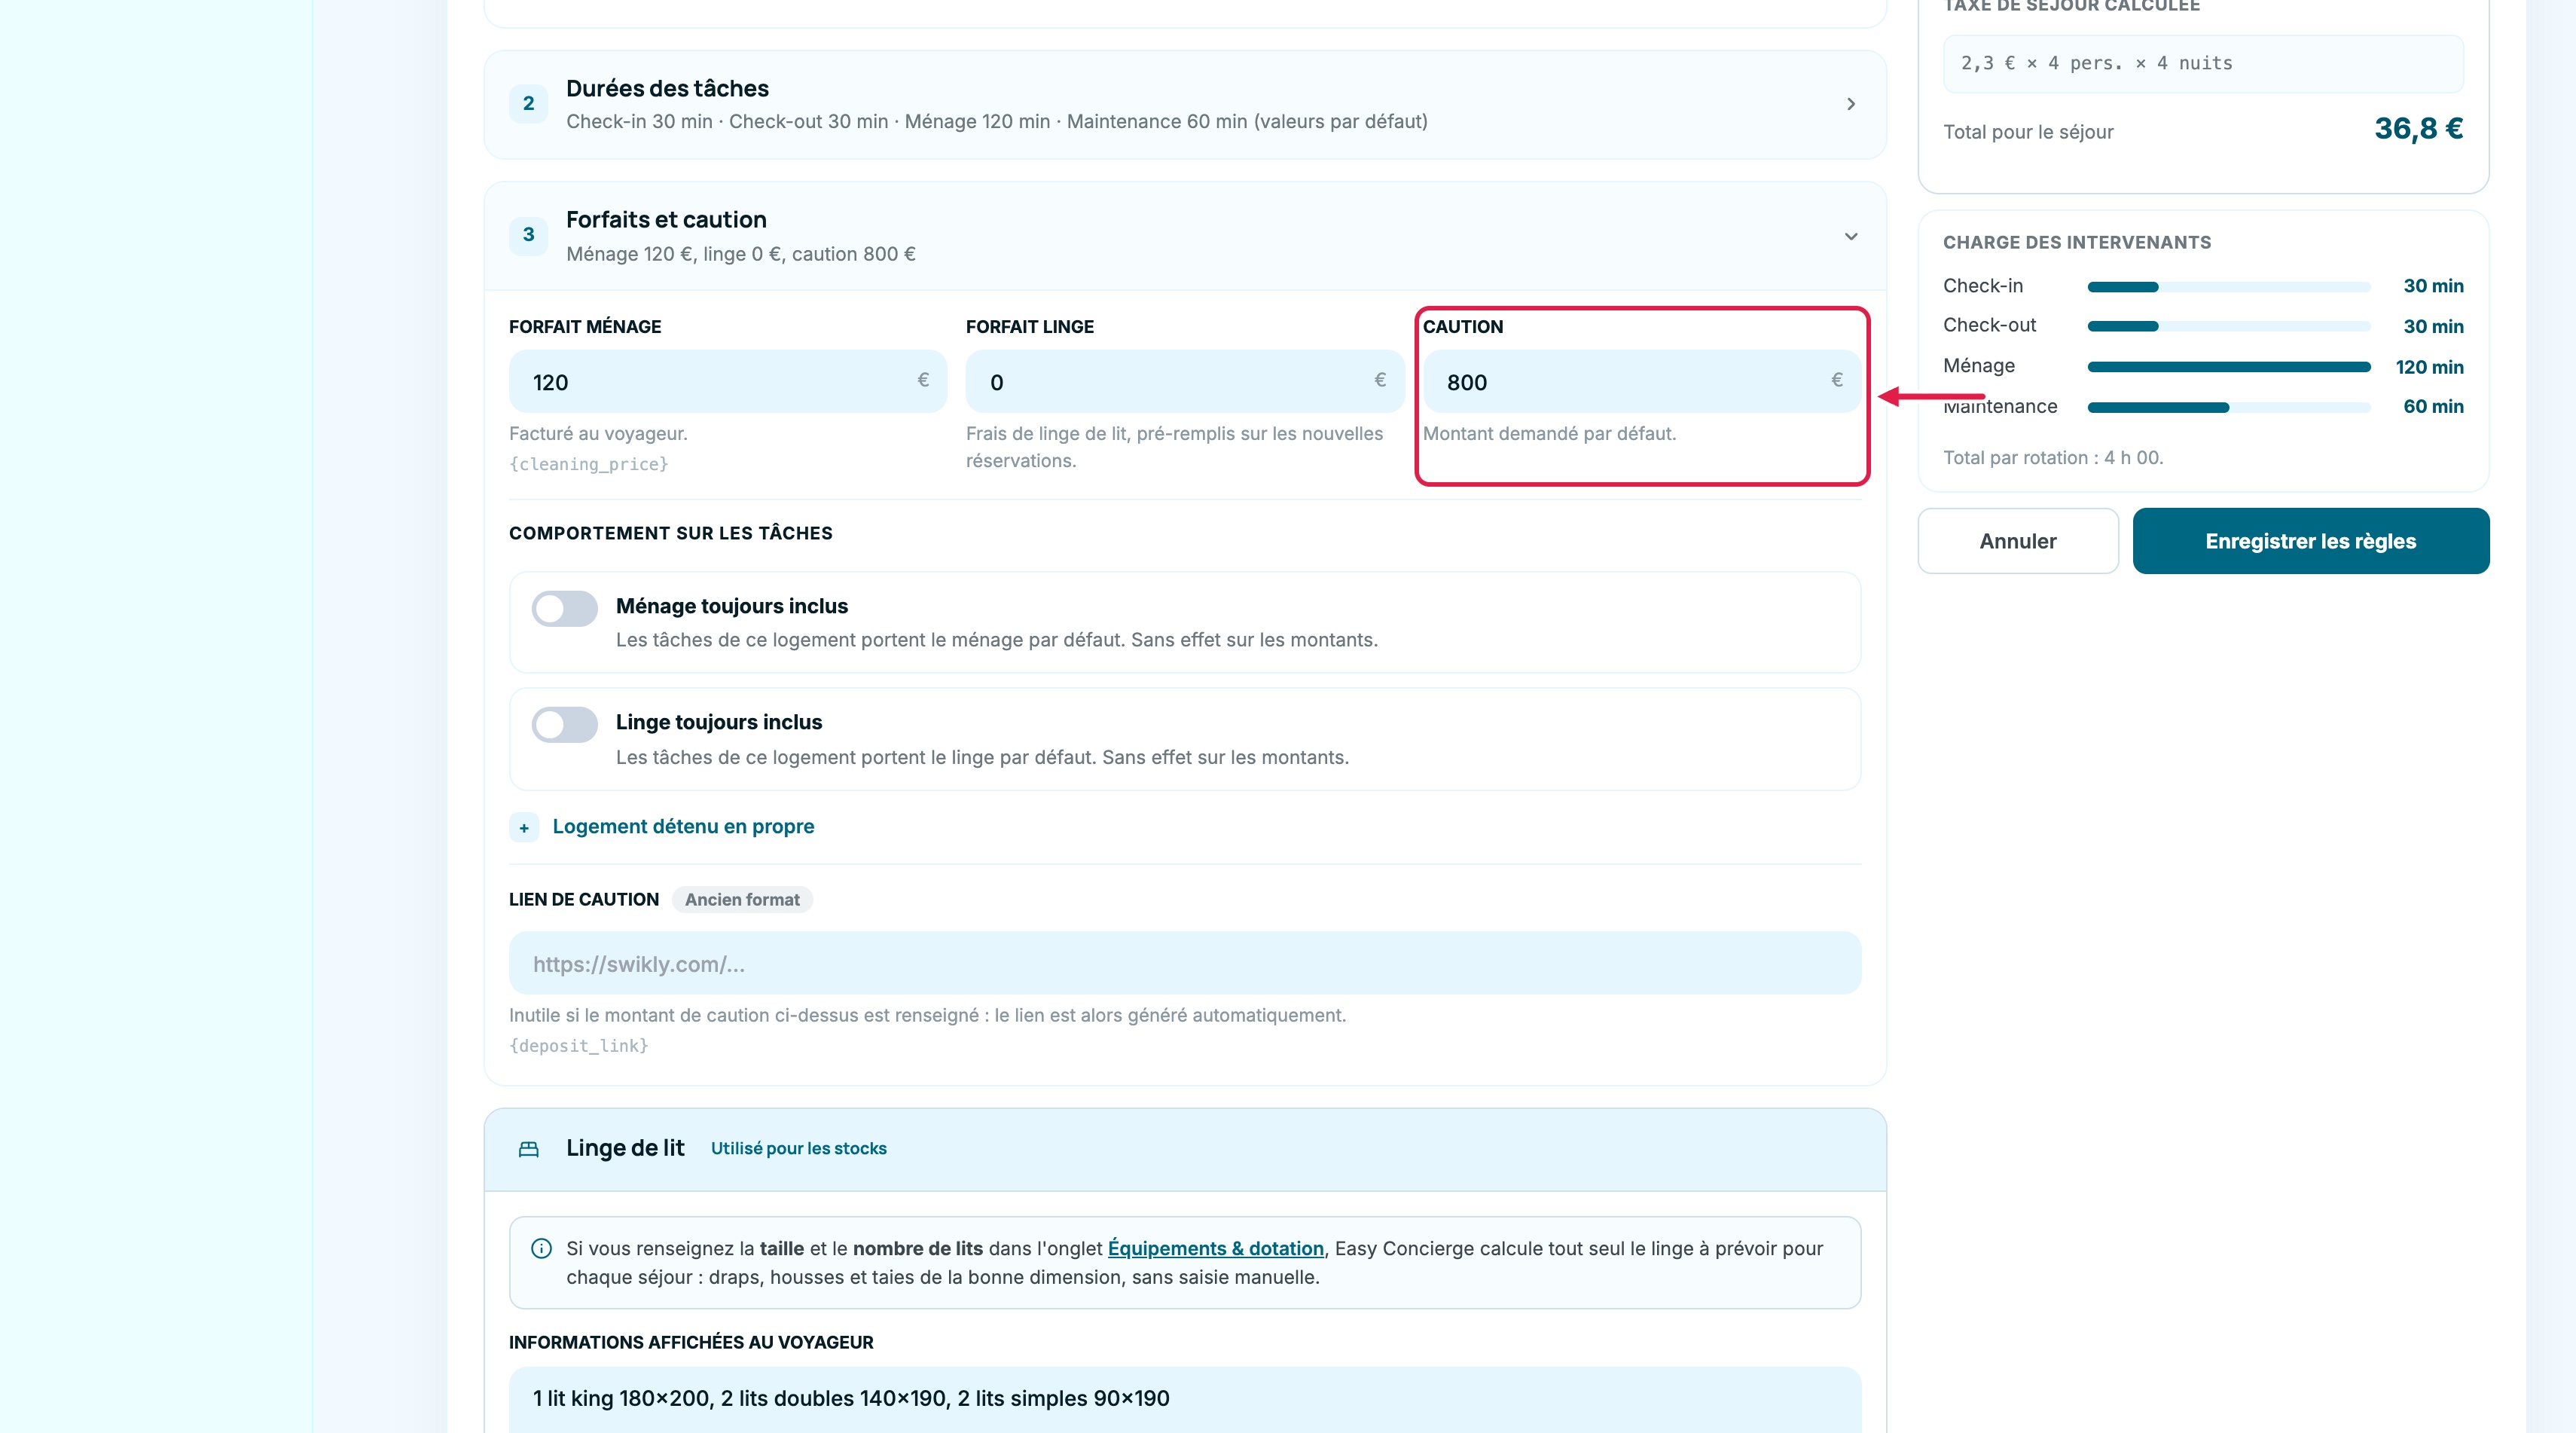Click the euro symbol in Forfait linge field

tap(1380, 380)
